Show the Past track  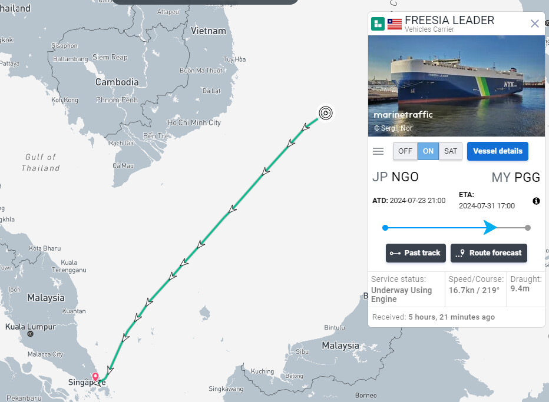(x=416, y=253)
